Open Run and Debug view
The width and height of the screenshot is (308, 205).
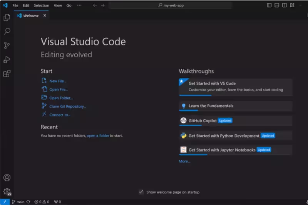(7, 60)
